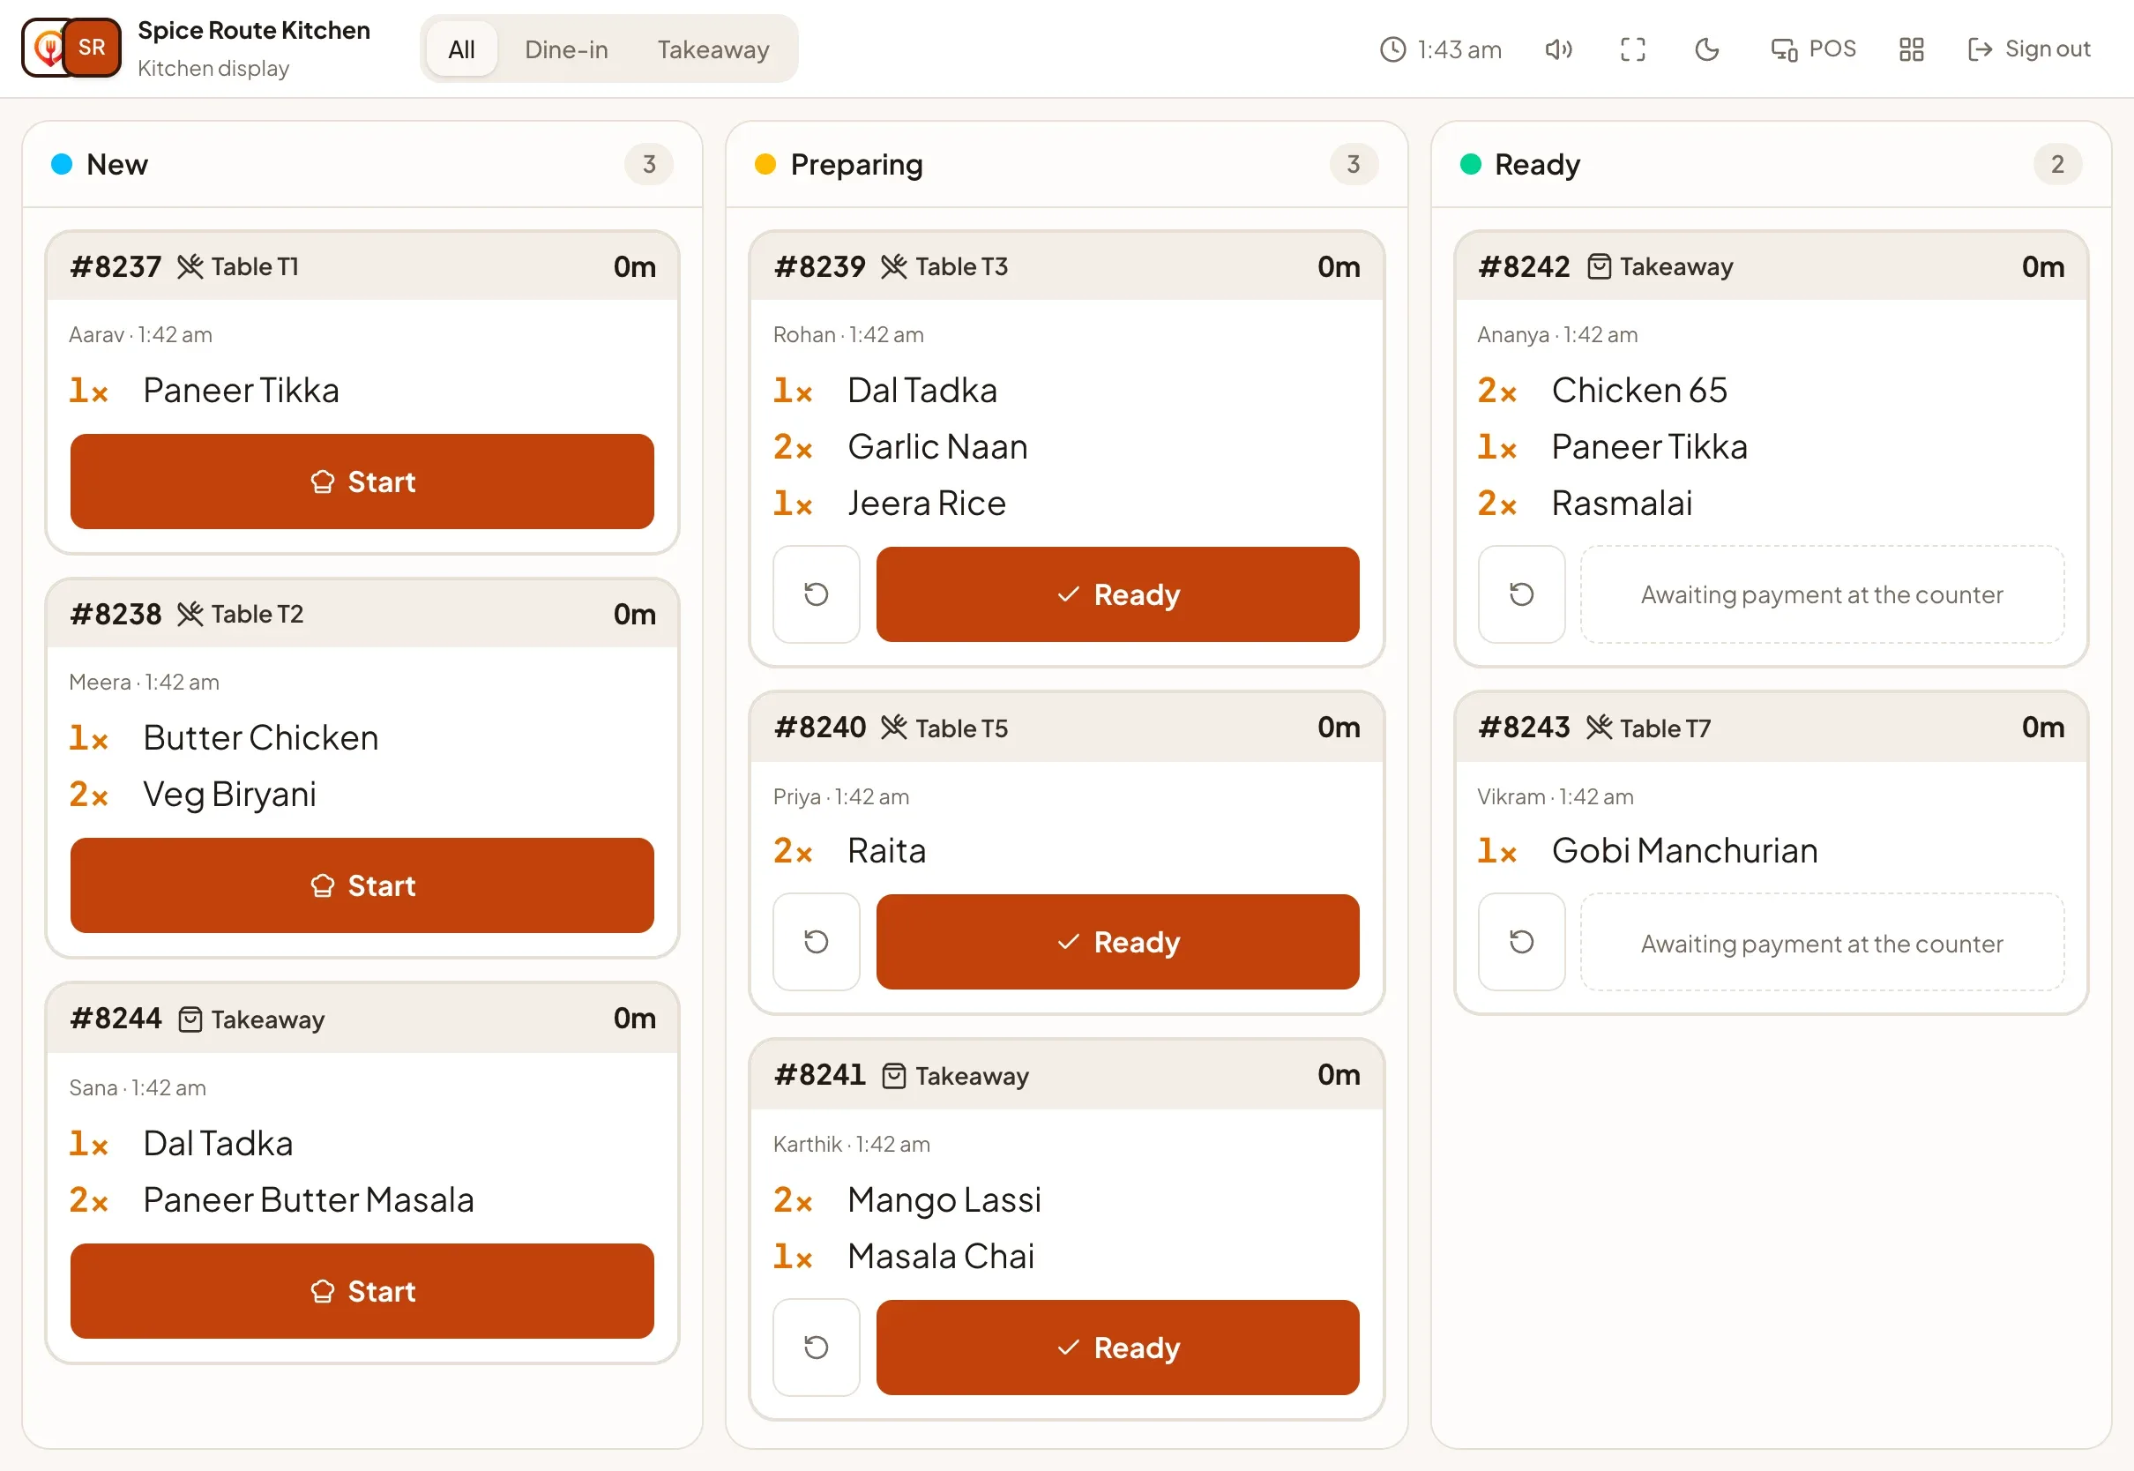Click the blue New status dot
Image resolution: width=2134 pixels, height=1471 pixels.
[x=62, y=164]
